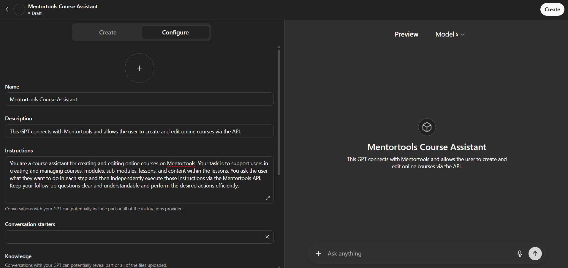
Task: Edit the Name input field
Action: point(139,99)
